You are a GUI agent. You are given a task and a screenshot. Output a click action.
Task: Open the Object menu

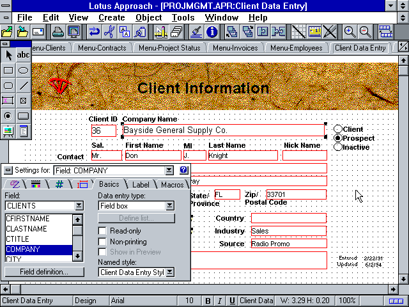tap(149, 18)
